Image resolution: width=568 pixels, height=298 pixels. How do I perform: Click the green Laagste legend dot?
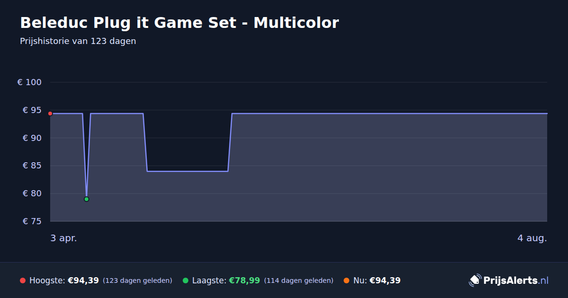tap(186, 280)
